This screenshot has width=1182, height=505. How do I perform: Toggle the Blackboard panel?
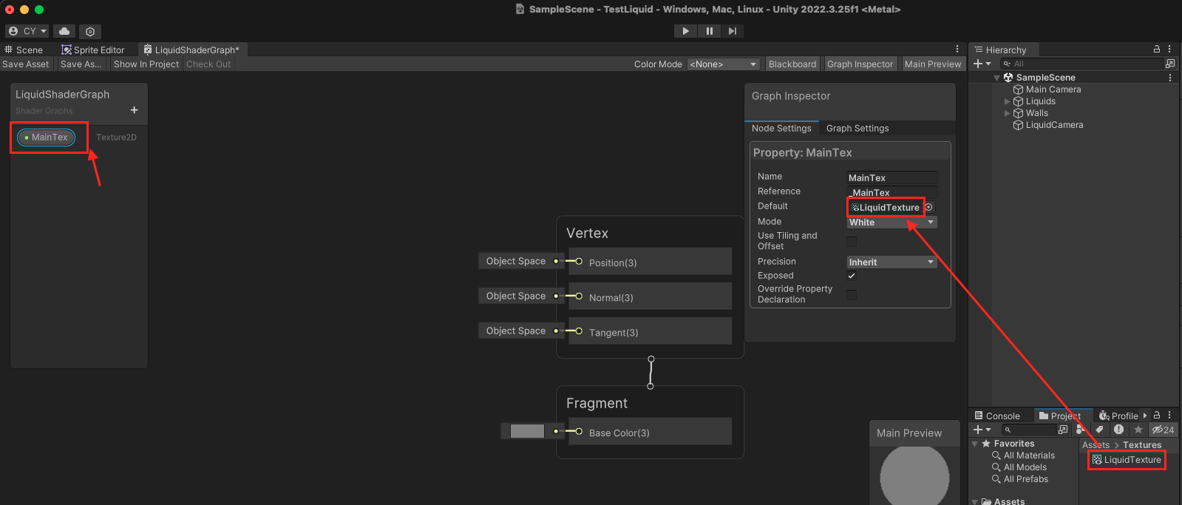click(792, 64)
